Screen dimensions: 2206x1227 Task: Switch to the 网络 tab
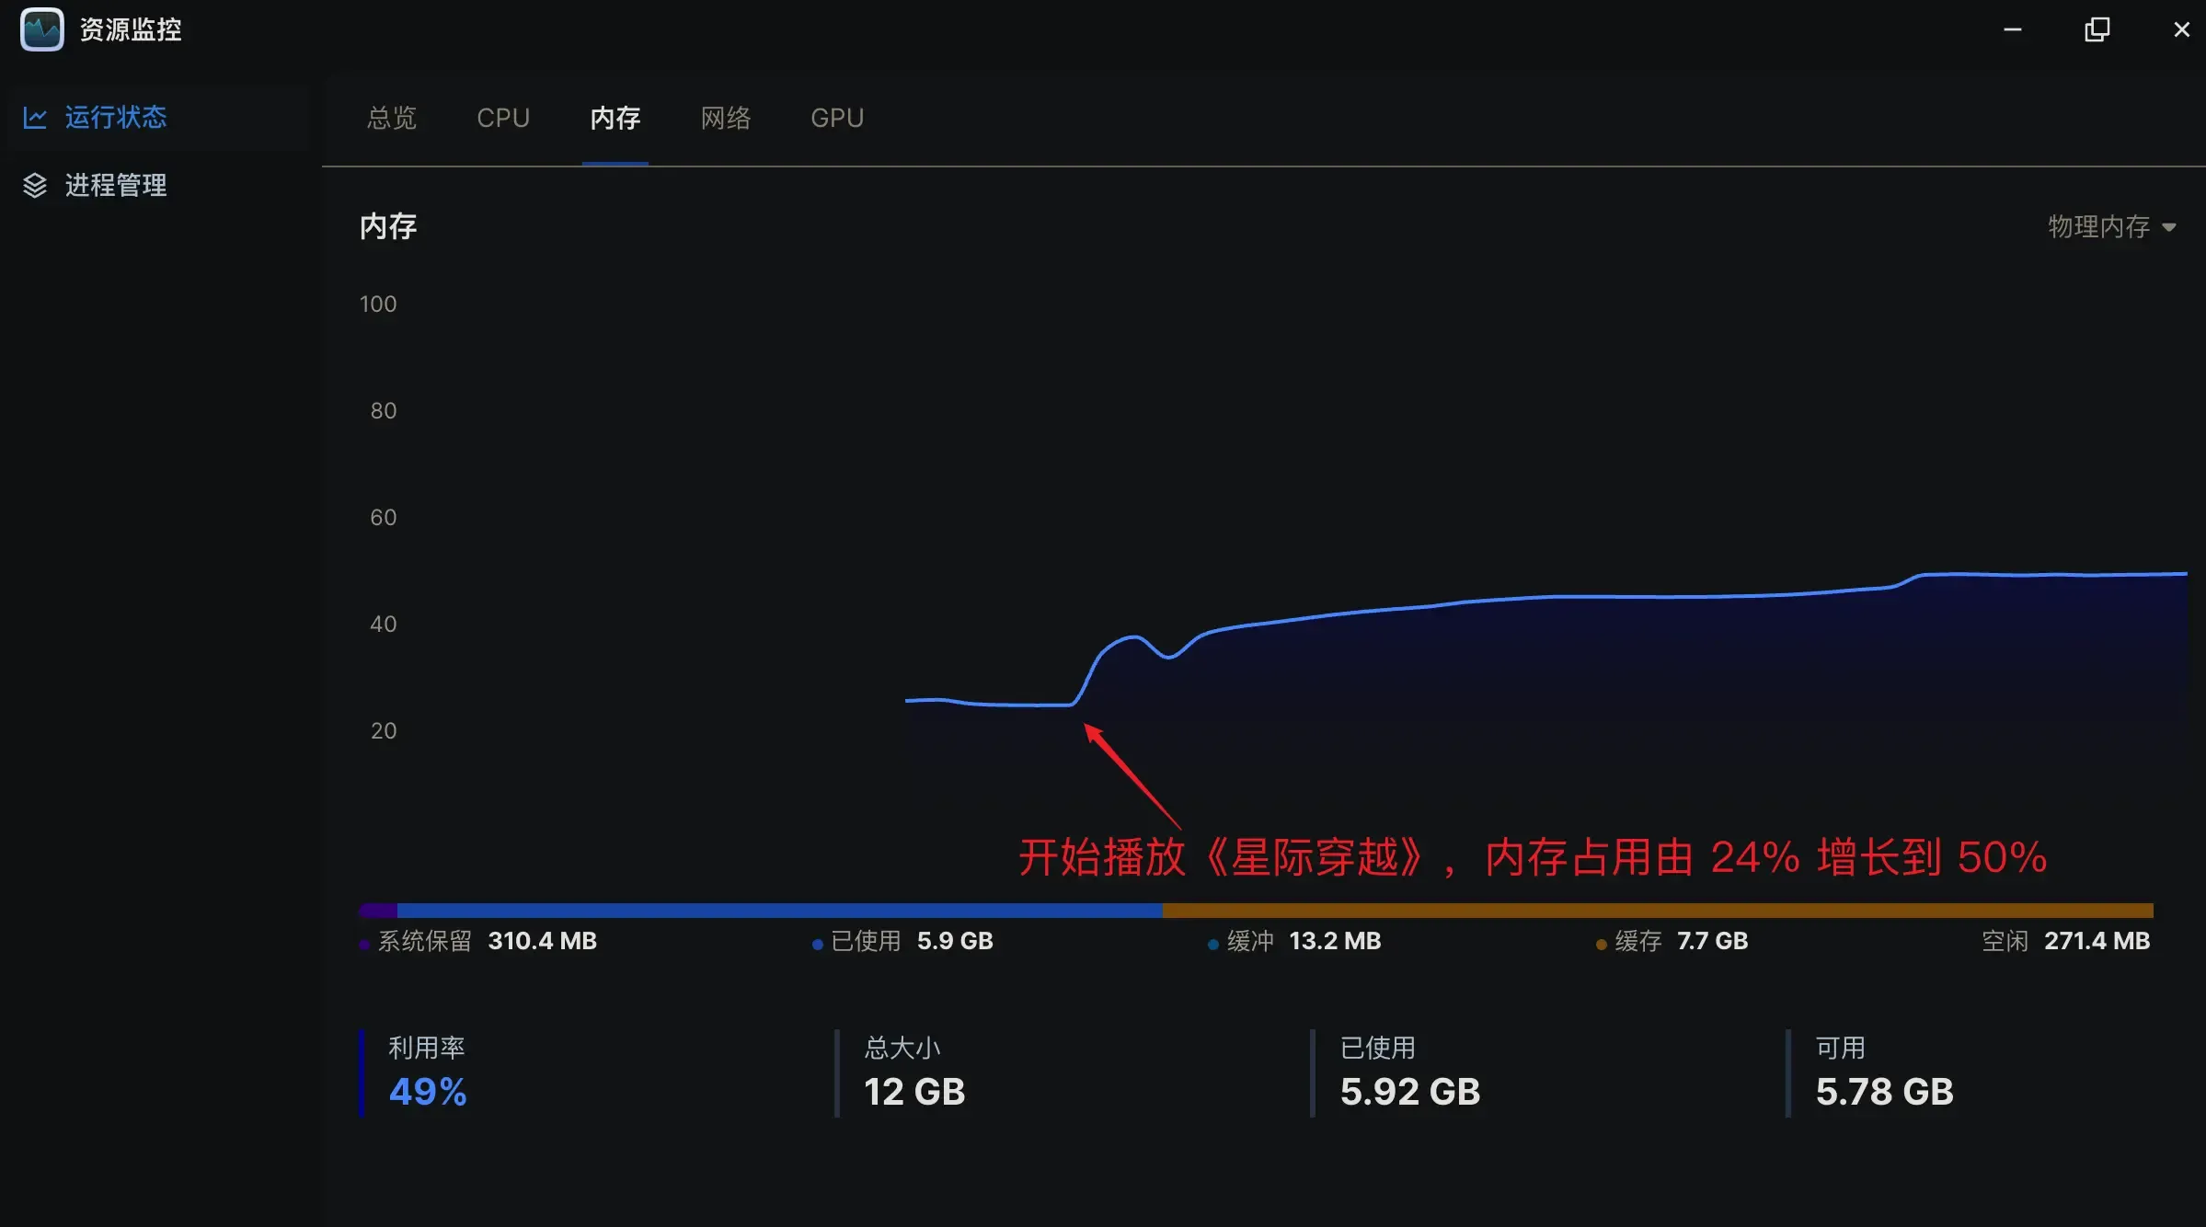click(726, 118)
